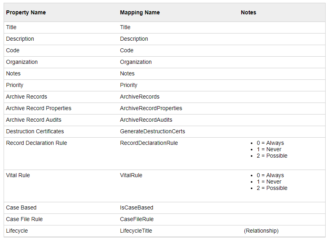
Task: Select the Title row
Action: click(x=11, y=27)
